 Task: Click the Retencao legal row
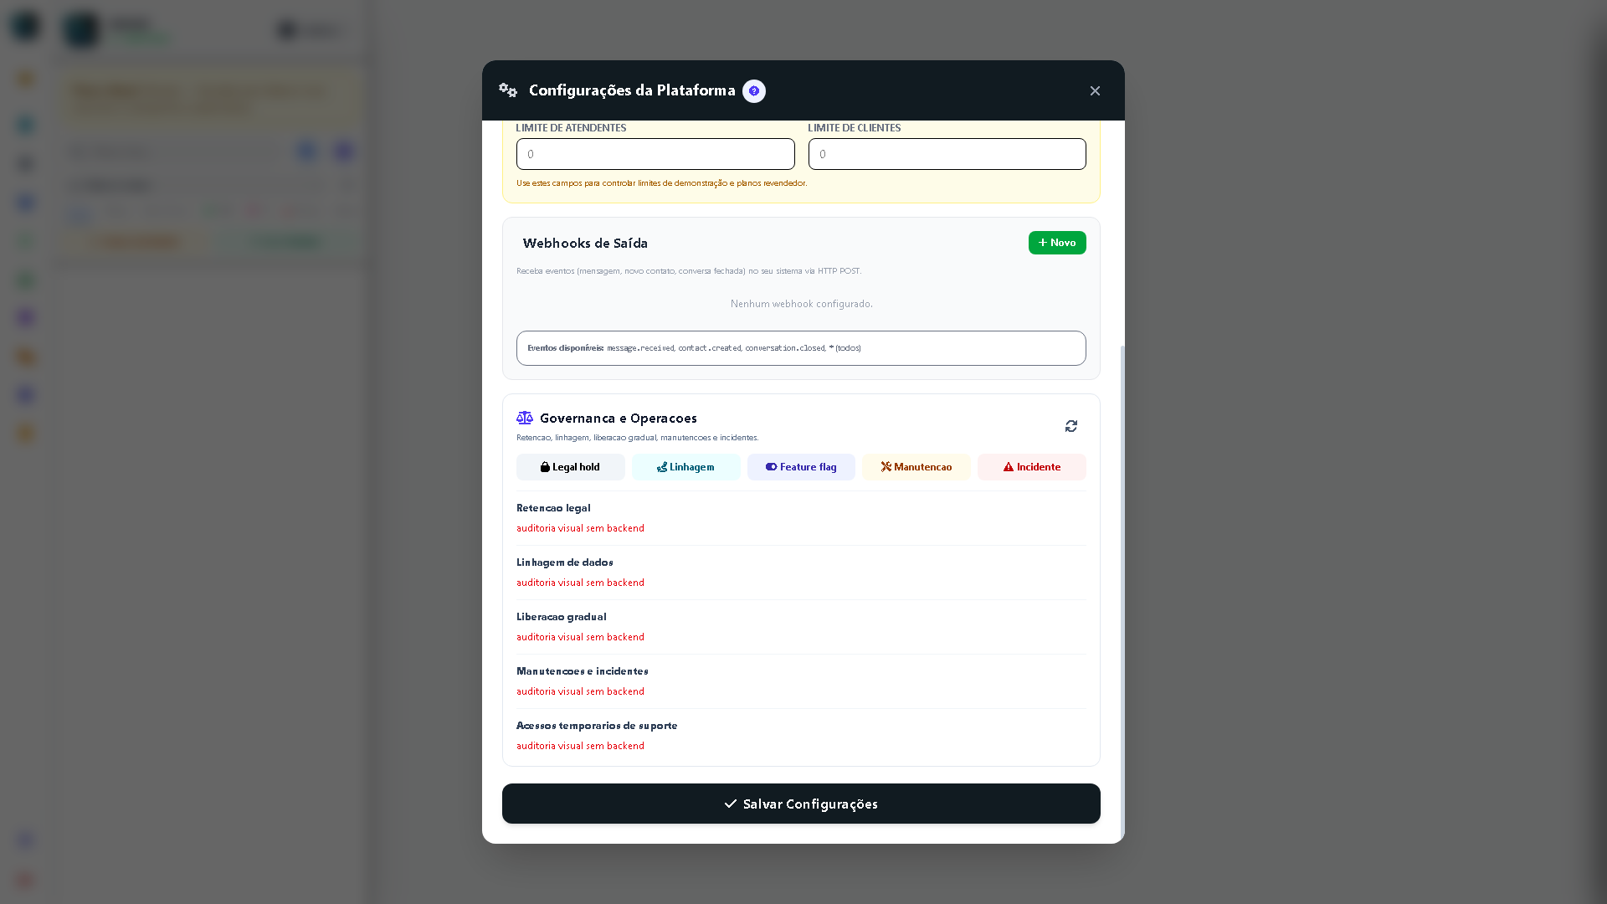point(801,518)
